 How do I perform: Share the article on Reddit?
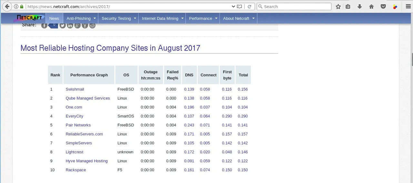pos(92,25)
